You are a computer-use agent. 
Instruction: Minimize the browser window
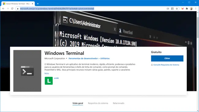coord(183,2)
